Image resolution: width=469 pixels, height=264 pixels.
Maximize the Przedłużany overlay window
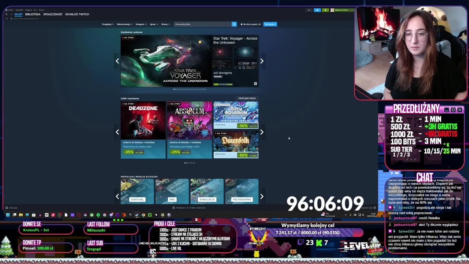click(453, 110)
